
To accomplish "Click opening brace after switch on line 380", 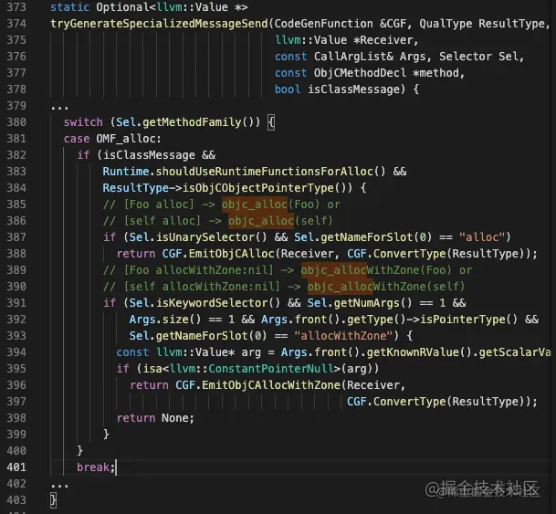I will point(271,122).
